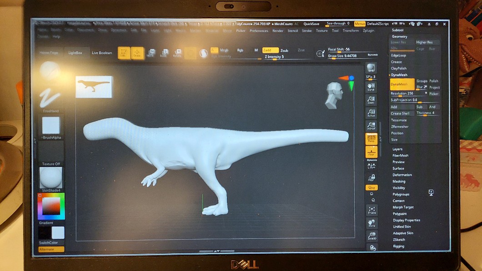
Task: Toggle Persp perspective view off
Action: tap(371, 139)
